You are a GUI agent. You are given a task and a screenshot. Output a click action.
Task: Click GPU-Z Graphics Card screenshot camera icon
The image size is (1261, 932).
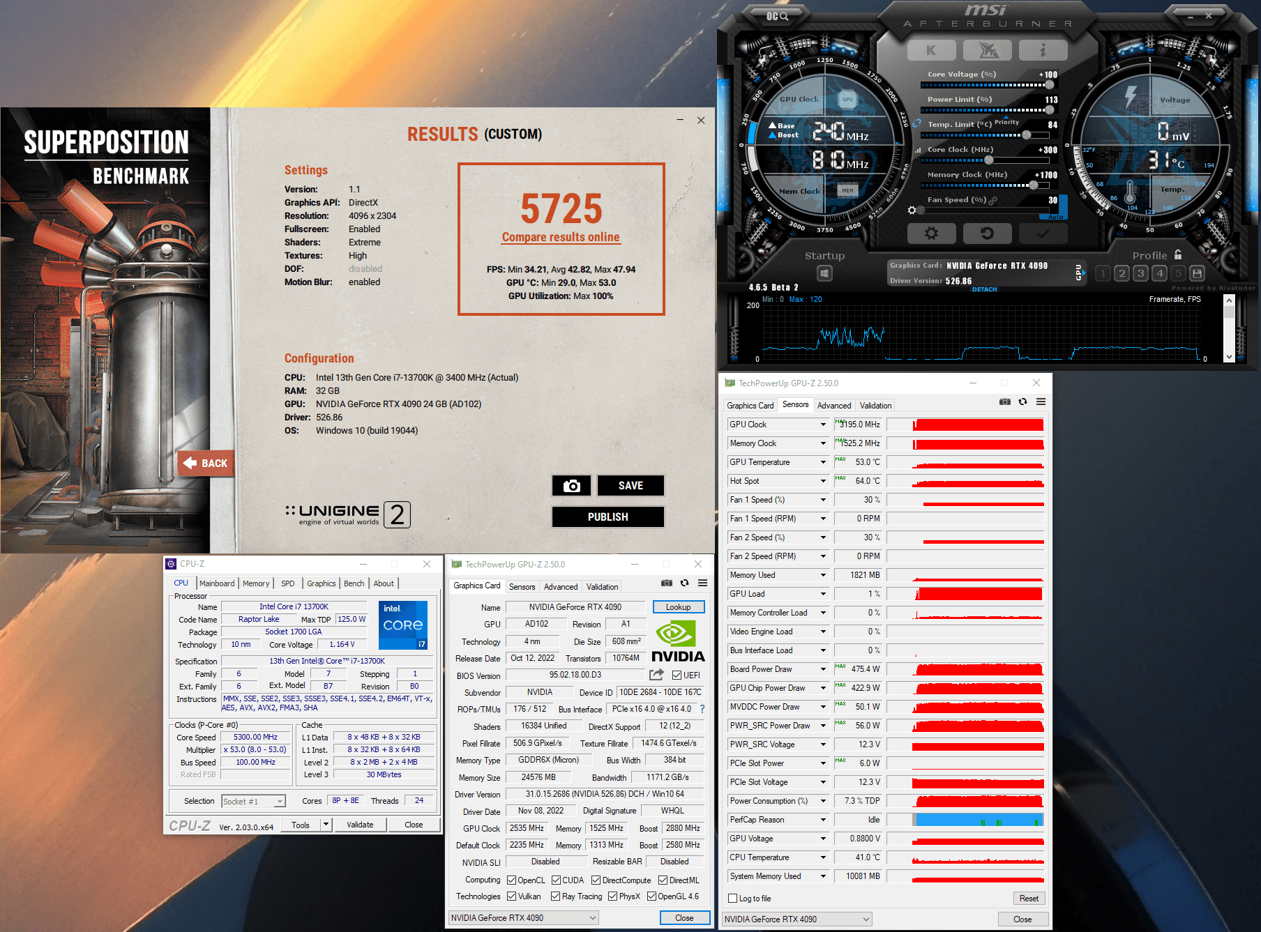point(667,583)
